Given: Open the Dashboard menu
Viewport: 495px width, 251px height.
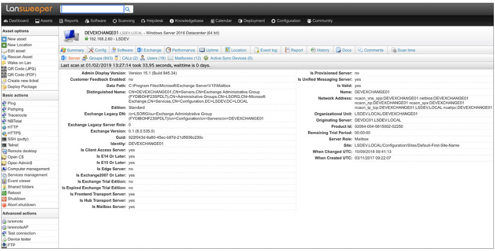Looking at the screenshot, I should pyautogui.click(x=16, y=21).
